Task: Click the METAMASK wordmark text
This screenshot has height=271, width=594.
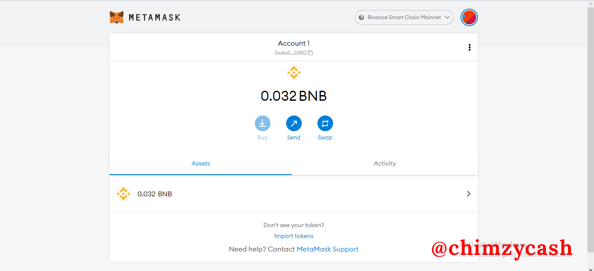Action: point(154,18)
